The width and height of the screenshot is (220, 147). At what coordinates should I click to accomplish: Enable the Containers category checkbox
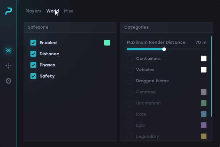point(130,59)
